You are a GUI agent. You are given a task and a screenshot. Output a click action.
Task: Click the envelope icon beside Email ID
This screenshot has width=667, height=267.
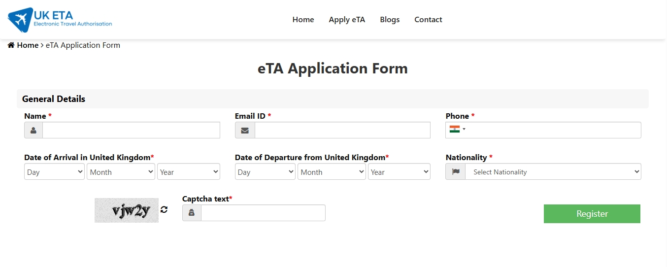245,131
